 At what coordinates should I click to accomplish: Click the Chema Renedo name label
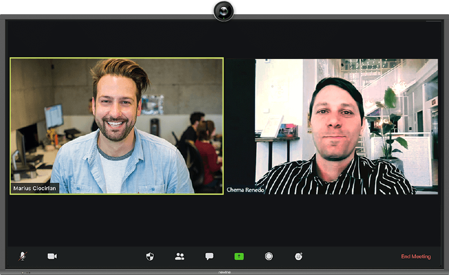tap(245, 190)
